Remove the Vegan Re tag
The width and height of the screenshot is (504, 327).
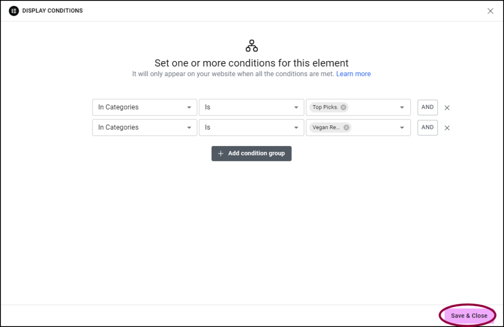tap(346, 127)
